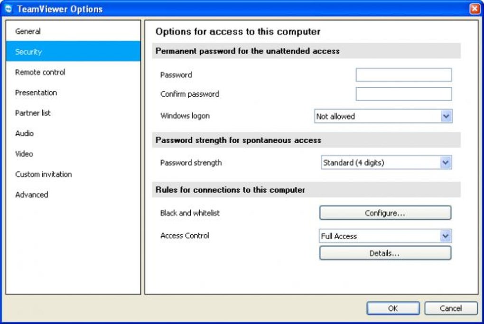Confirm settings with OK button
This screenshot has height=324, width=484.
pos(393,308)
